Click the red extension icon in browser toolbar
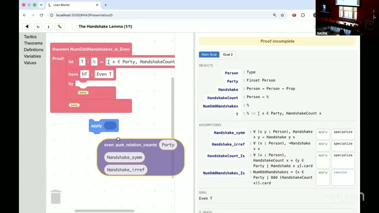This screenshot has width=379, height=213. pyautogui.click(x=294, y=15)
